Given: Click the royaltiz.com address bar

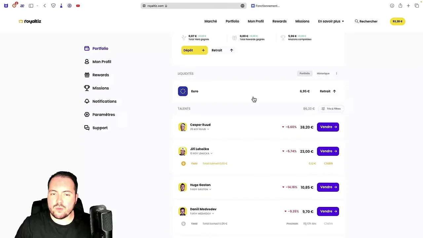Looking at the screenshot, I should click(x=193, y=6).
